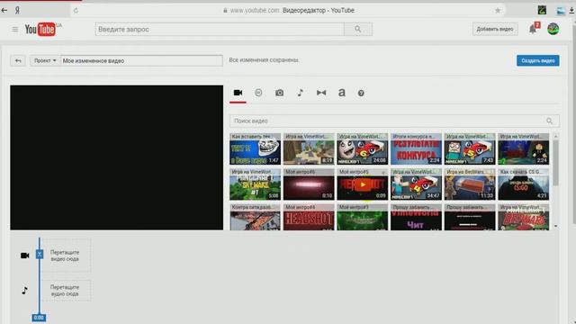Select the Контра сити thumbnail
Viewport: 576px width, 324px height.
pos(255,218)
